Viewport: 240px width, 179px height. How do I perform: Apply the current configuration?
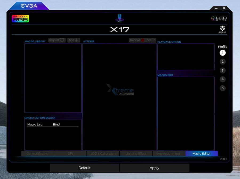[x=154, y=168]
